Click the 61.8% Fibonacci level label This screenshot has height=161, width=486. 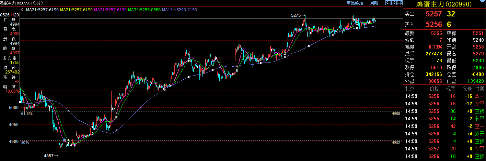point(27,113)
